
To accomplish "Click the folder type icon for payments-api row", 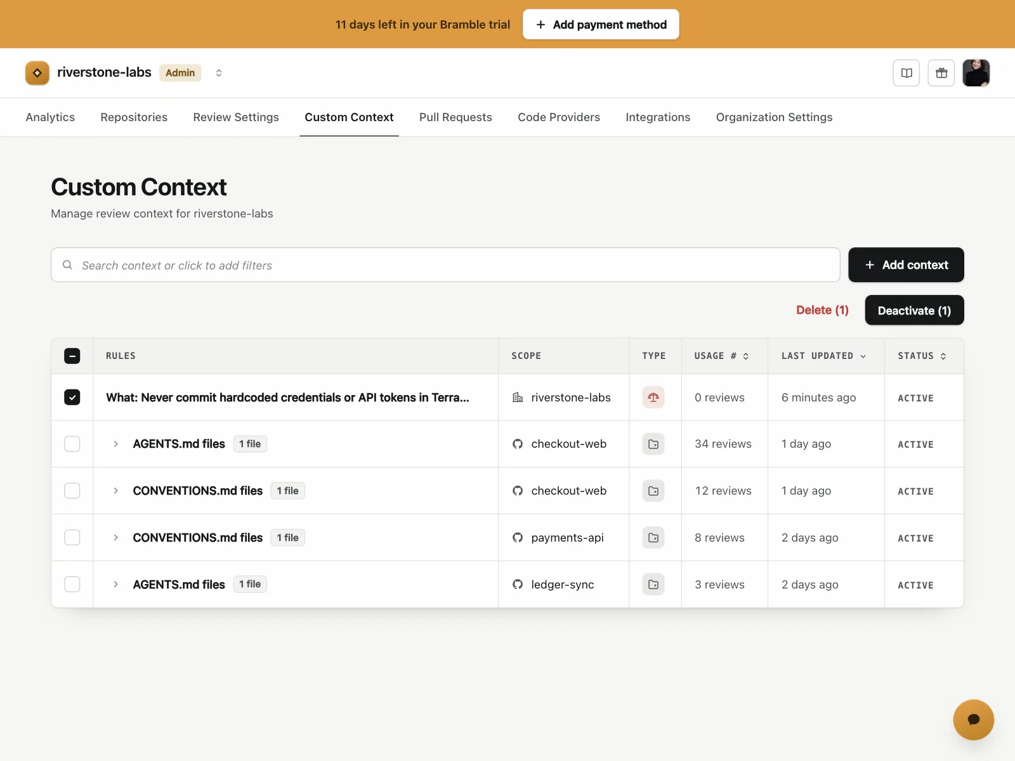I will 653,538.
